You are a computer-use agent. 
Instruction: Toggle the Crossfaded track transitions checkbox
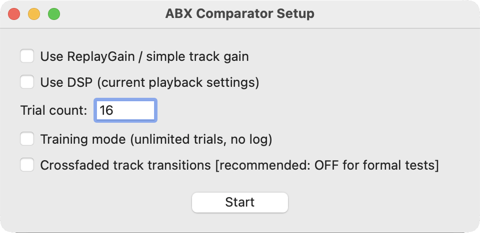pyautogui.click(x=27, y=165)
